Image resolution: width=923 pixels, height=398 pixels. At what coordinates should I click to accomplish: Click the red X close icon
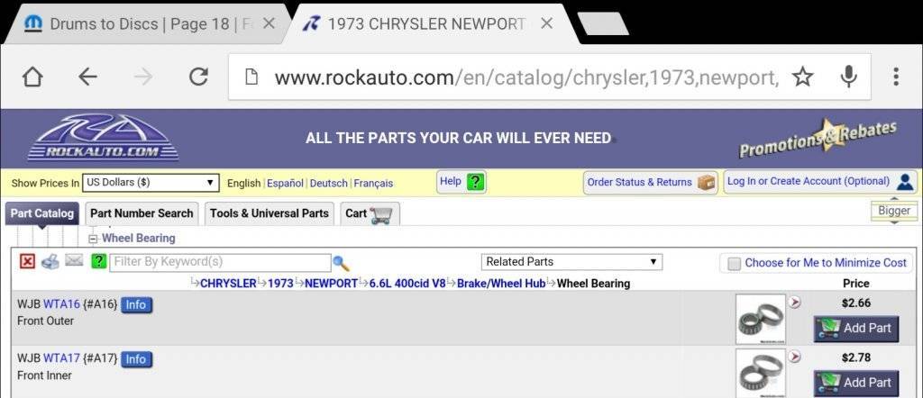(x=27, y=262)
